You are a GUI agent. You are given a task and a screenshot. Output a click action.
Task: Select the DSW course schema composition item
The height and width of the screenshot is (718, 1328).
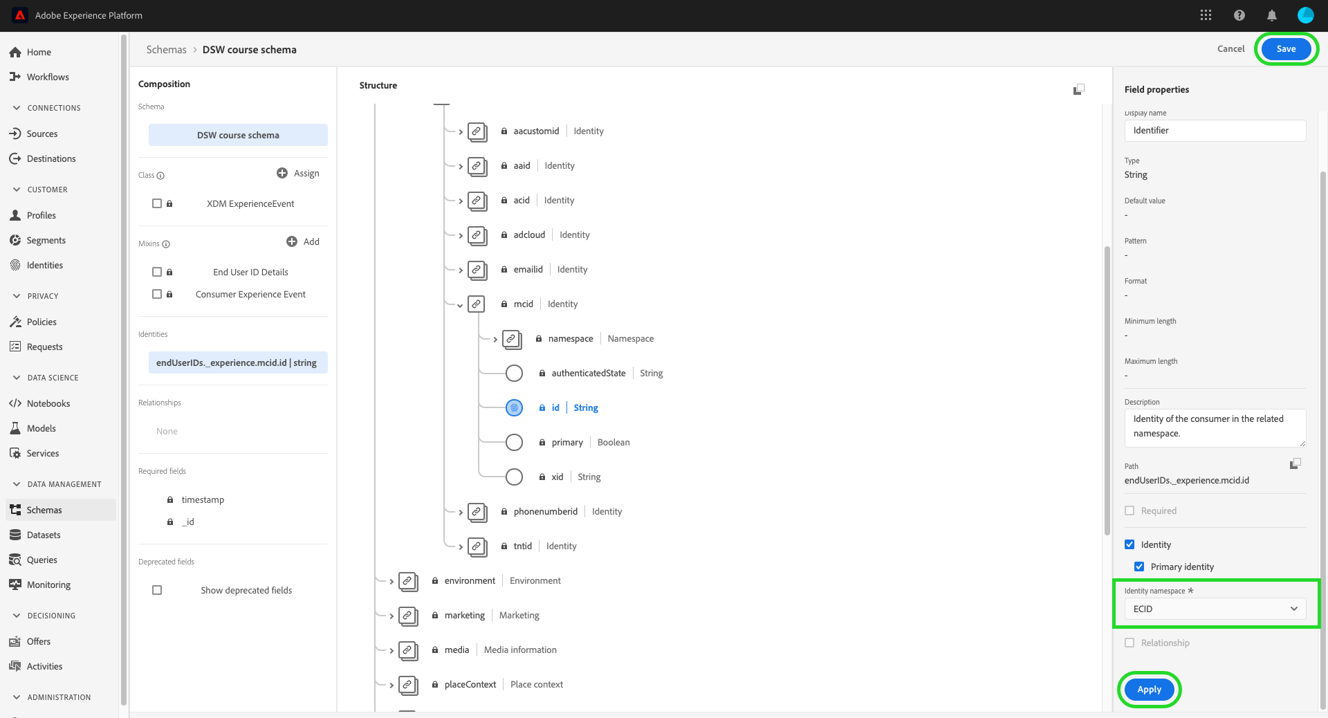click(238, 135)
